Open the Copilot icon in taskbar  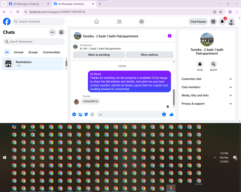[14, 127]
